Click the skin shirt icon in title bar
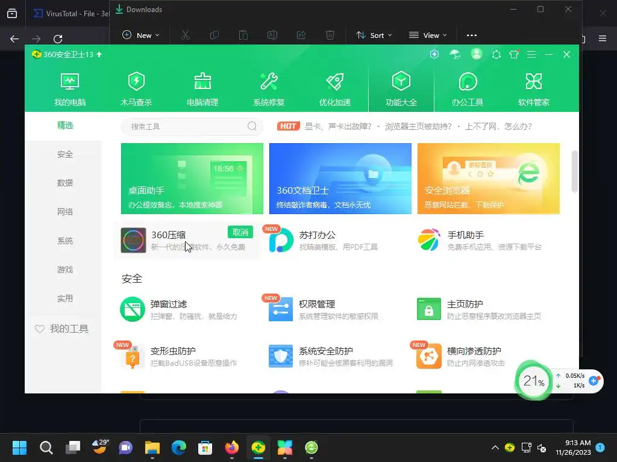 (x=514, y=54)
